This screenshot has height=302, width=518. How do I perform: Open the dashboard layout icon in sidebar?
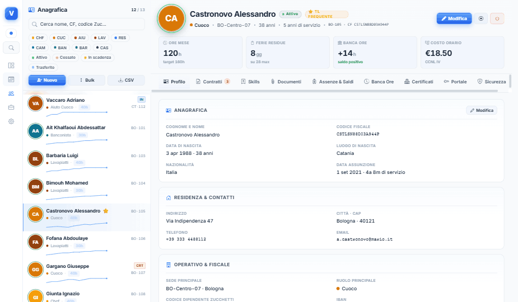(11, 65)
